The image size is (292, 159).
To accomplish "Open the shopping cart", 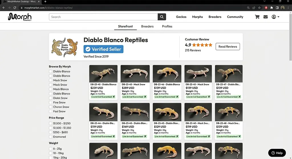I will 257,17.
